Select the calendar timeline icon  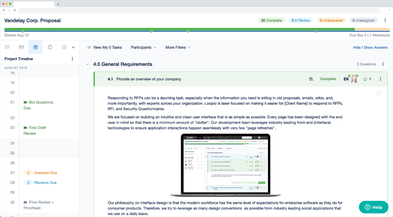(36, 47)
